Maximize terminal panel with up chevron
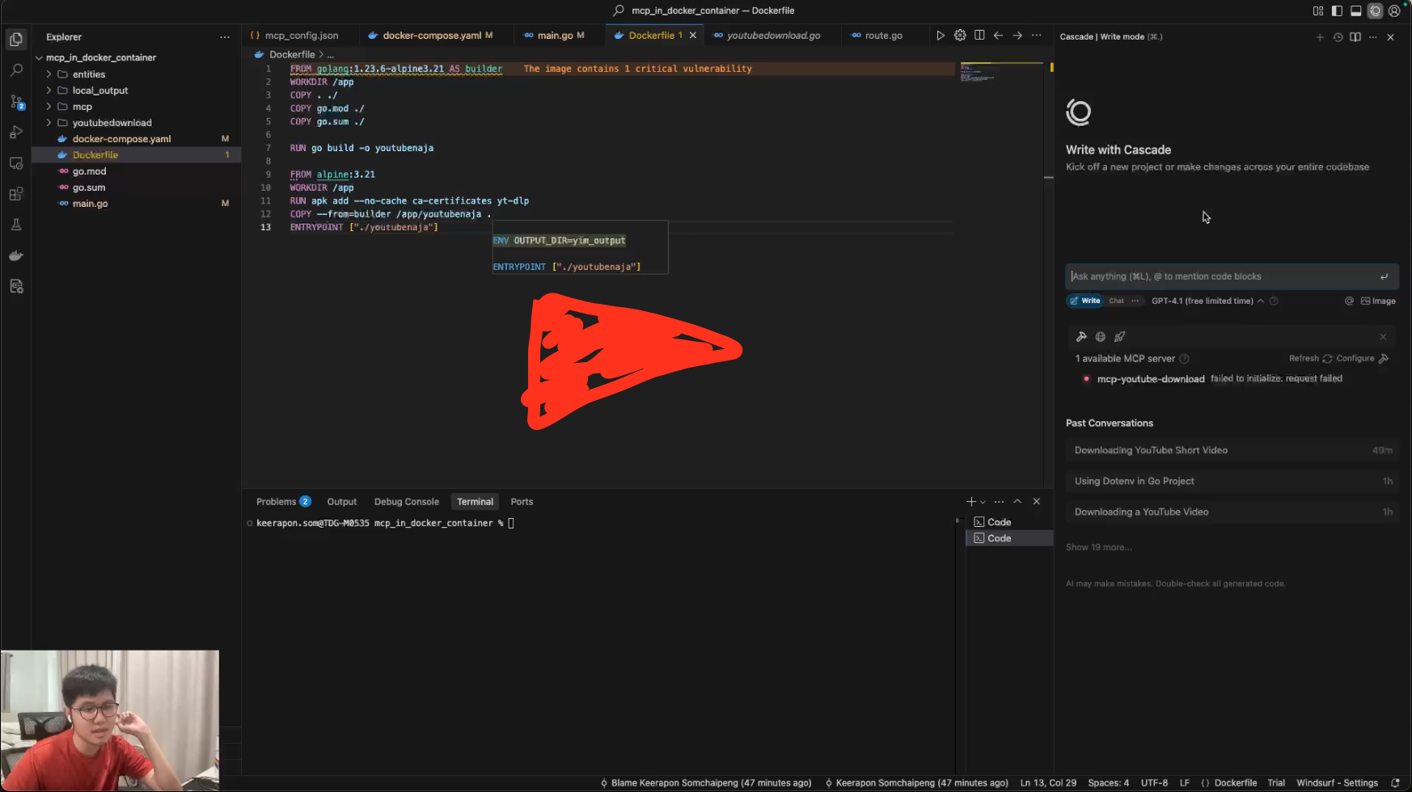 [1017, 502]
